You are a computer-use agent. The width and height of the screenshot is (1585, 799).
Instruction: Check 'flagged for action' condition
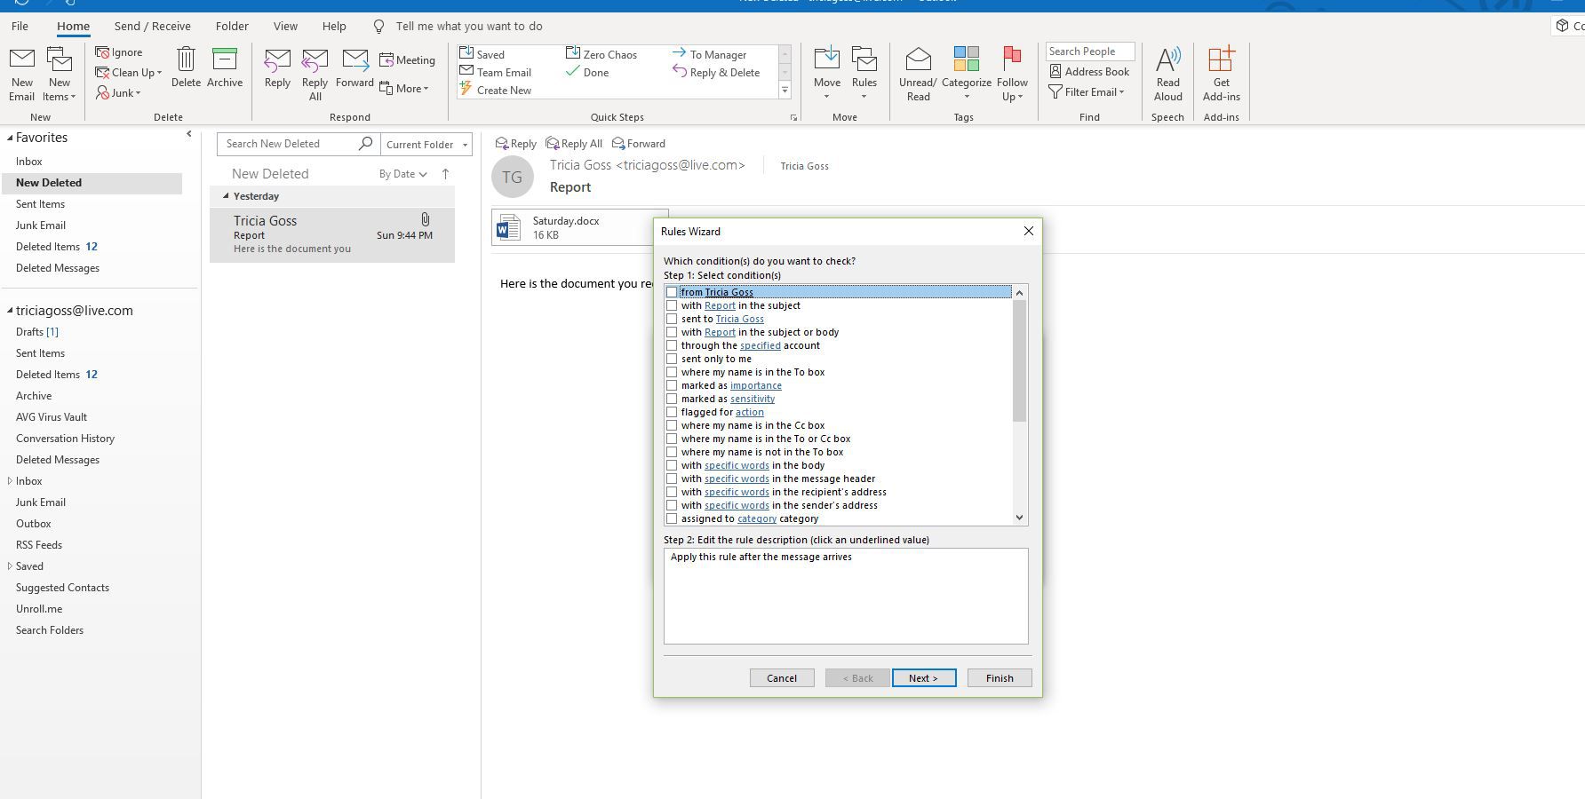click(672, 412)
